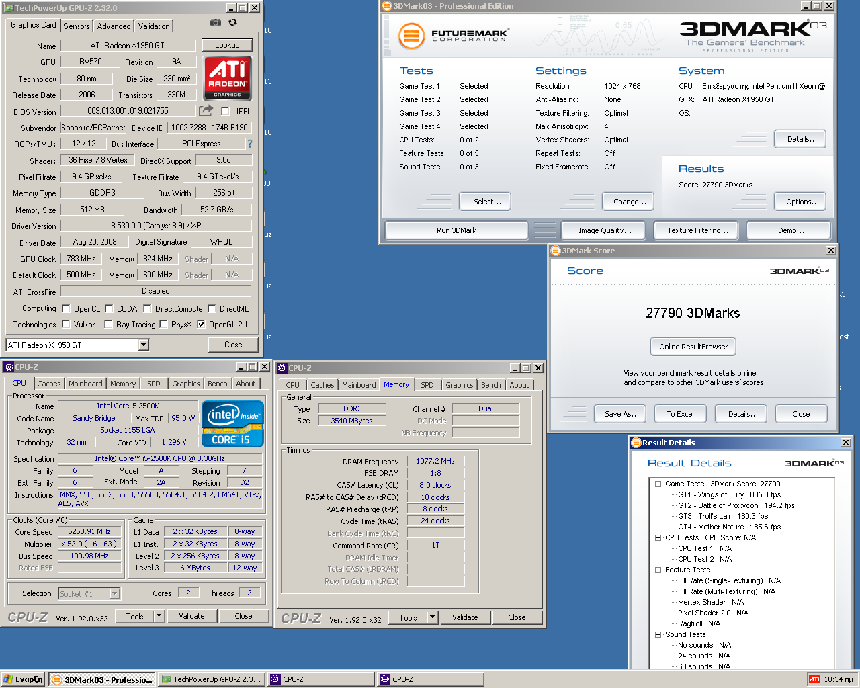860x688 pixels.
Task: Open Caches tab in left CPU-Z
Action: tap(49, 384)
